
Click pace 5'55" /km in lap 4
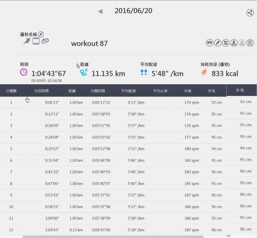coord(136,137)
